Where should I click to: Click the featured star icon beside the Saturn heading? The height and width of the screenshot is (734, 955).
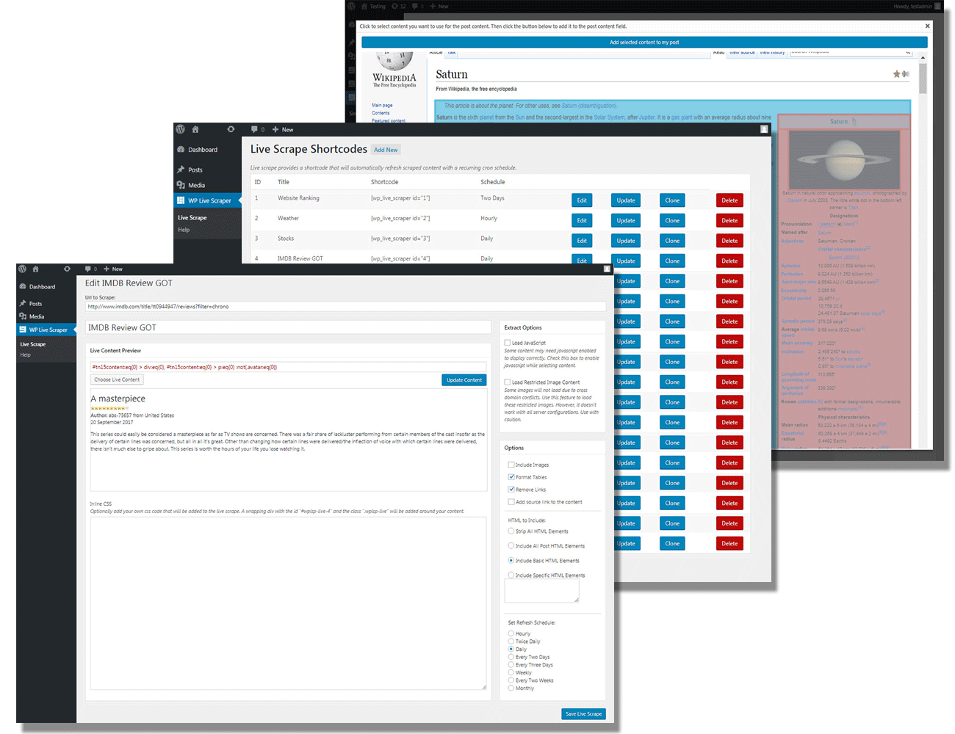pyautogui.click(x=896, y=74)
